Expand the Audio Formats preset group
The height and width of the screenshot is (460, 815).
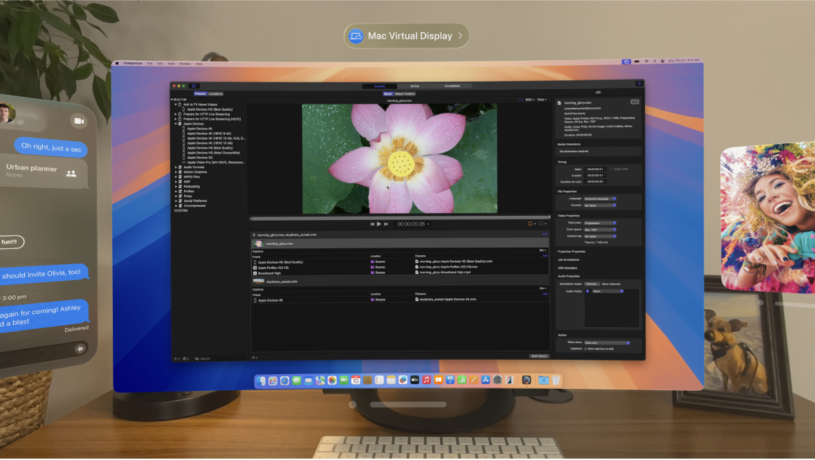[176, 167]
